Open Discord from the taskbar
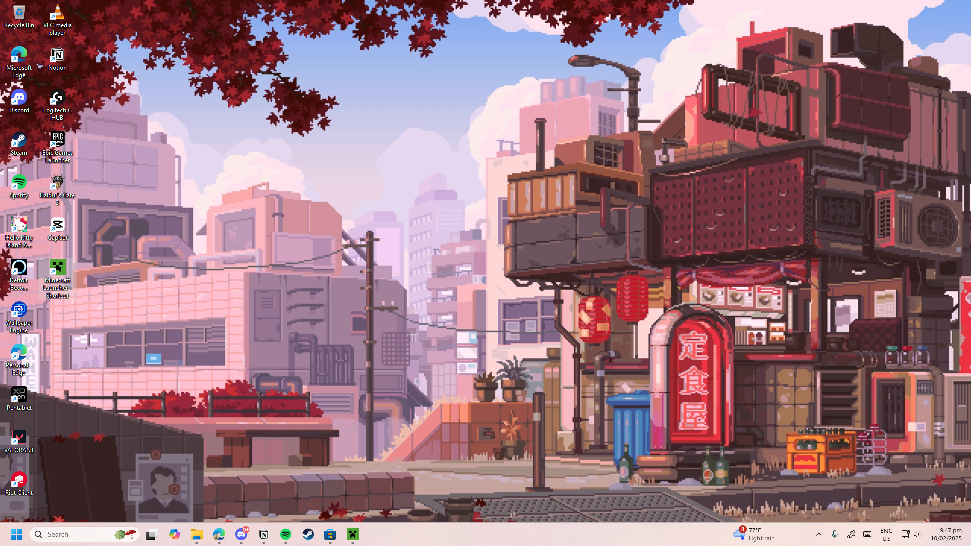This screenshot has width=971, height=546. coord(241,534)
